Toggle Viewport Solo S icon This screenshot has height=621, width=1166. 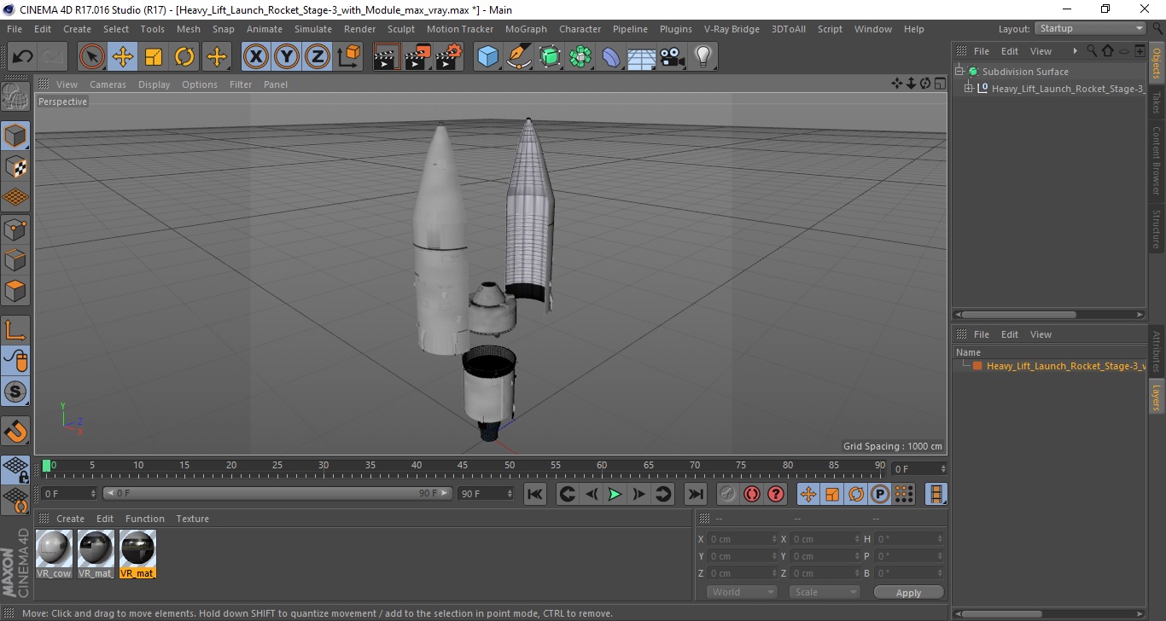coord(15,392)
